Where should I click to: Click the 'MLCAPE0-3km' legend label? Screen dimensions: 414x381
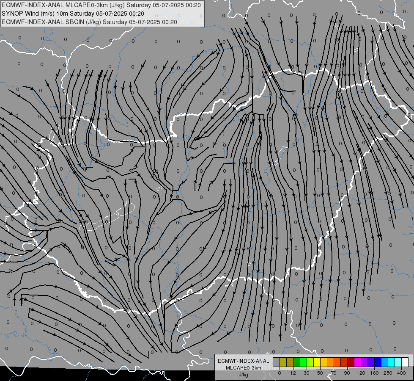244,367
